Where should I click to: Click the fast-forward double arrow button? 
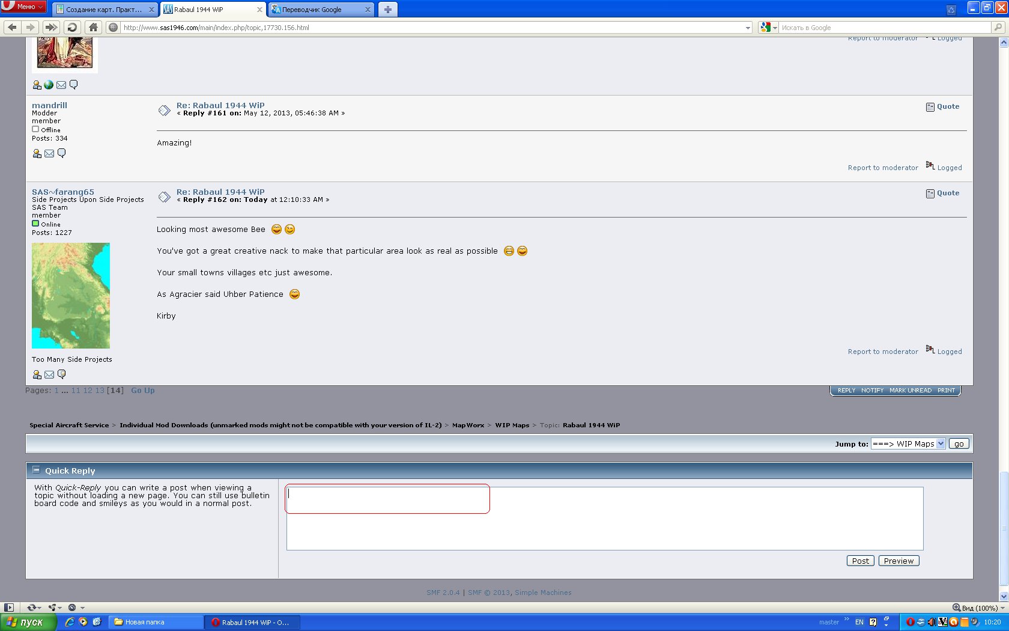click(x=51, y=27)
